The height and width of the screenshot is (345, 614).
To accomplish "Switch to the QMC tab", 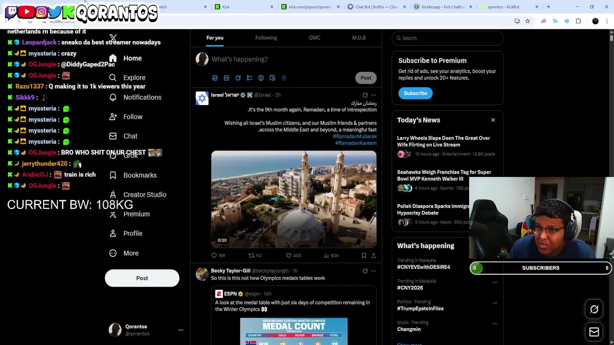I will coord(315,38).
